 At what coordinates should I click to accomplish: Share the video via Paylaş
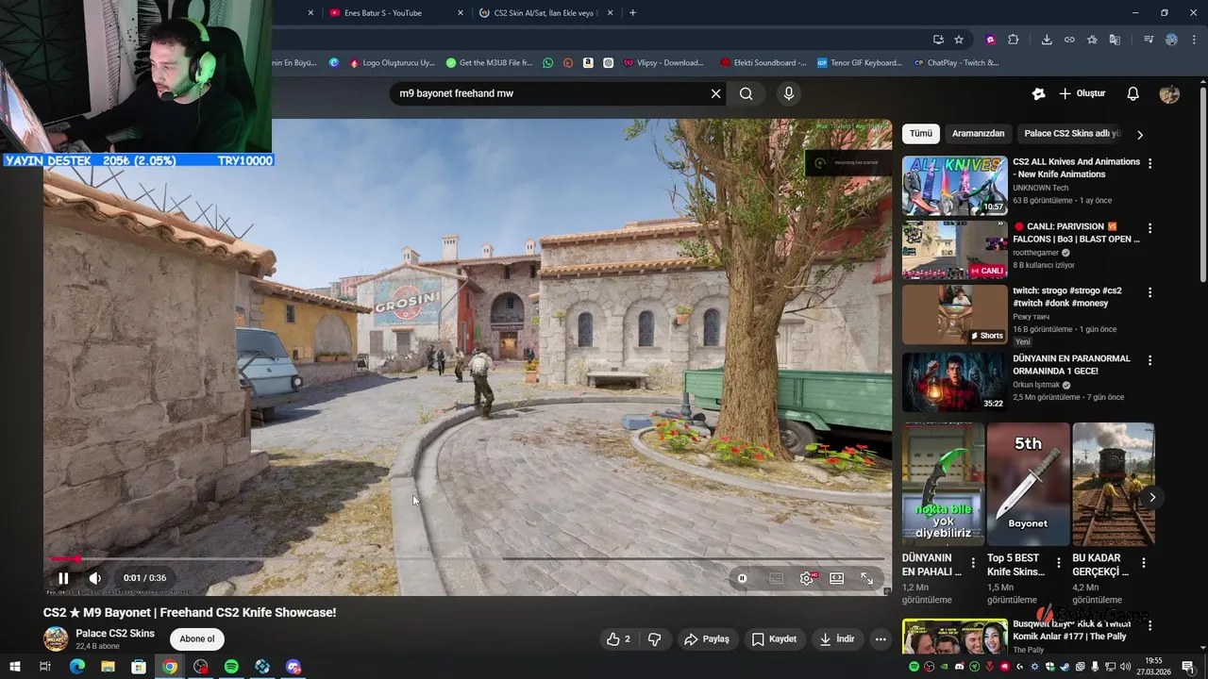[x=707, y=639]
